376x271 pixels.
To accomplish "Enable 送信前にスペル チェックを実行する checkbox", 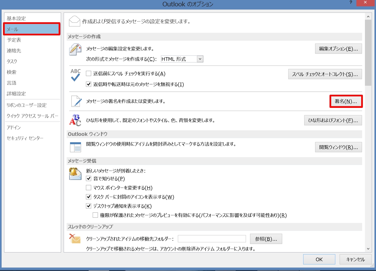I will pos(89,73).
